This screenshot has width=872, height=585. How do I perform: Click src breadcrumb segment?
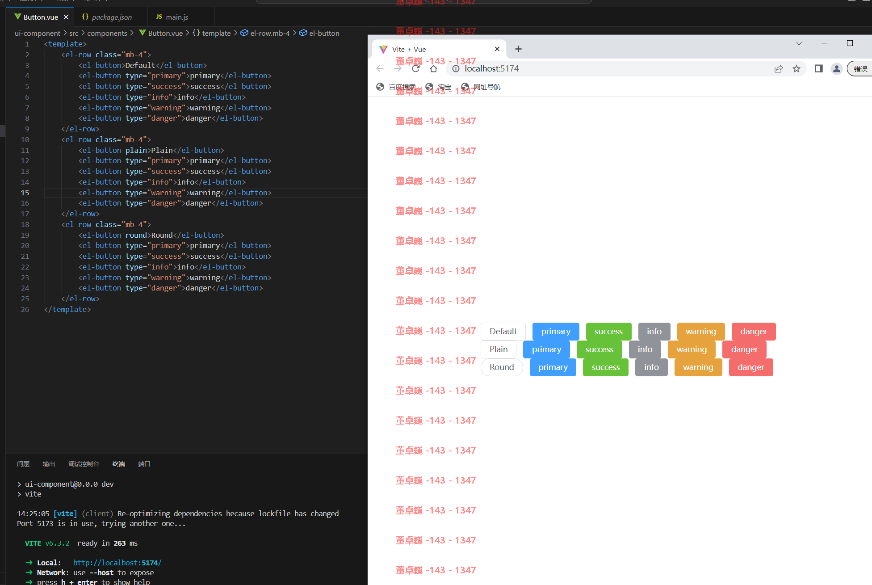(x=74, y=33)
